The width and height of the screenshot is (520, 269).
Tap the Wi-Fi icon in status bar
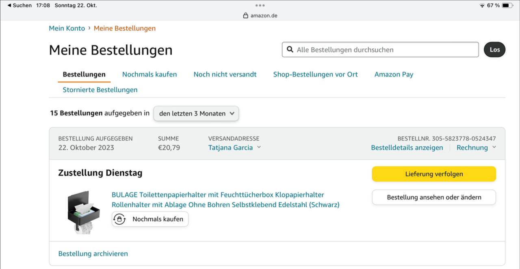point(482,5)
